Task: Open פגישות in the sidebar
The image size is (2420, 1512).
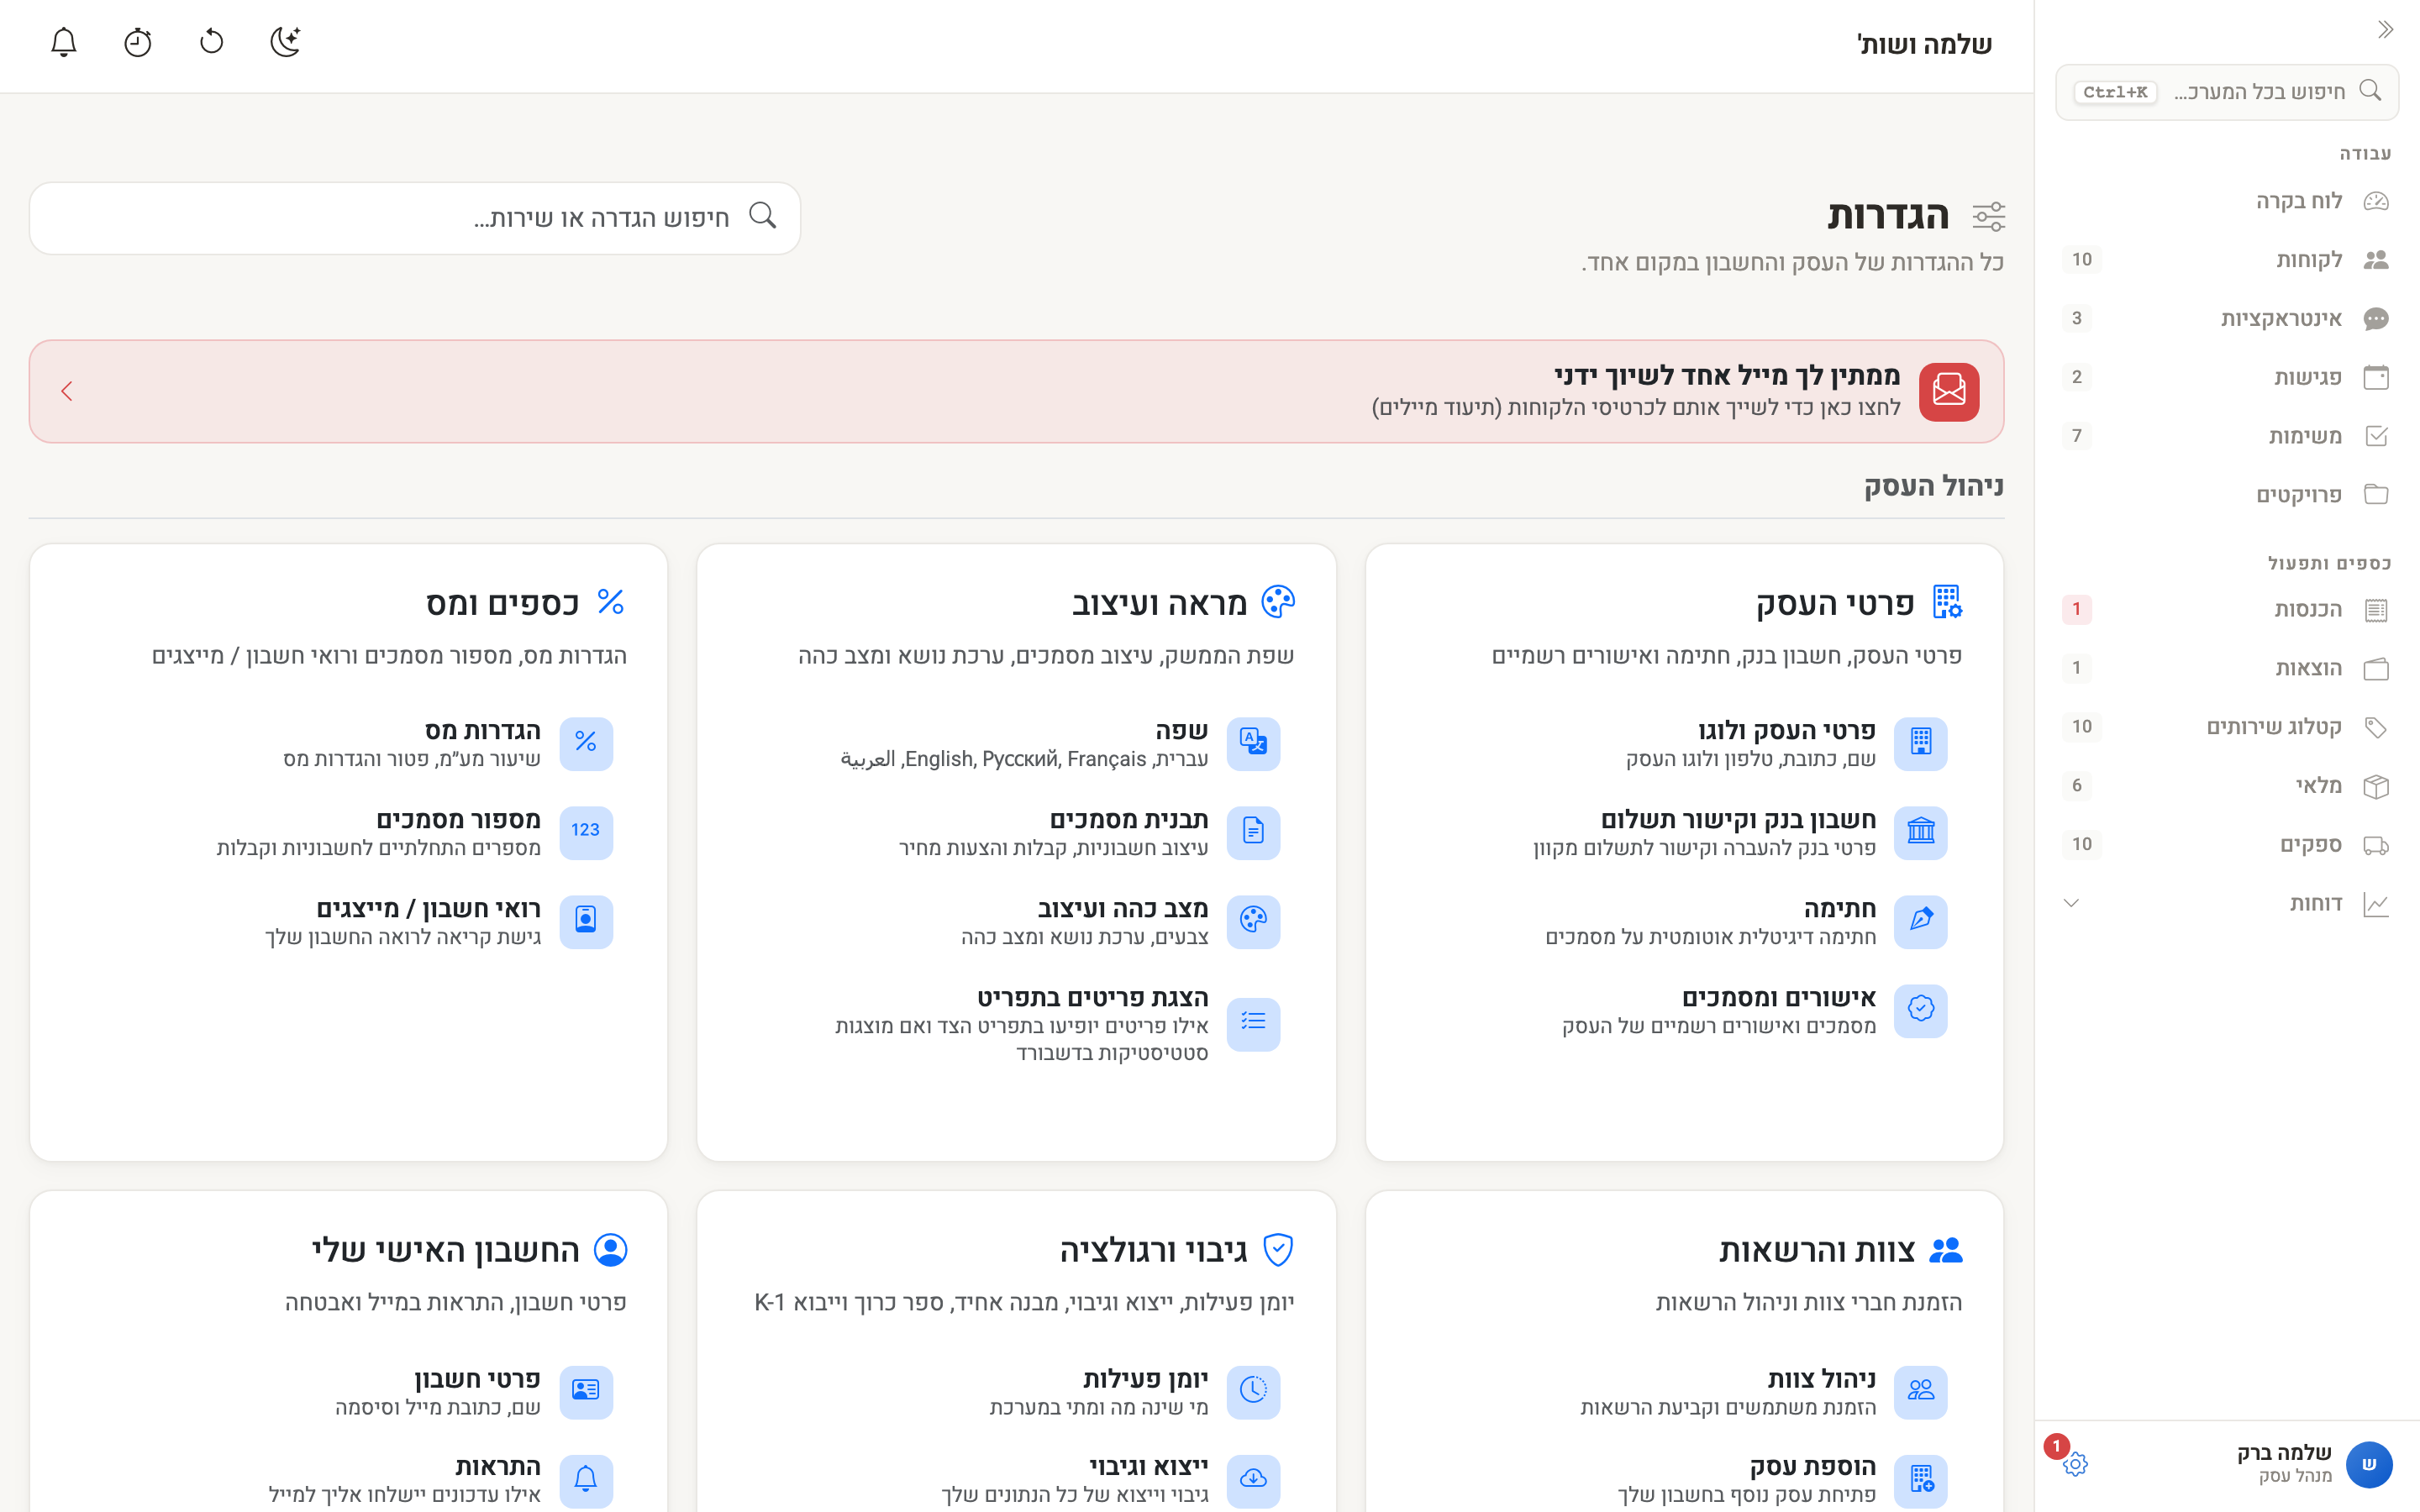Action: 2227,377
